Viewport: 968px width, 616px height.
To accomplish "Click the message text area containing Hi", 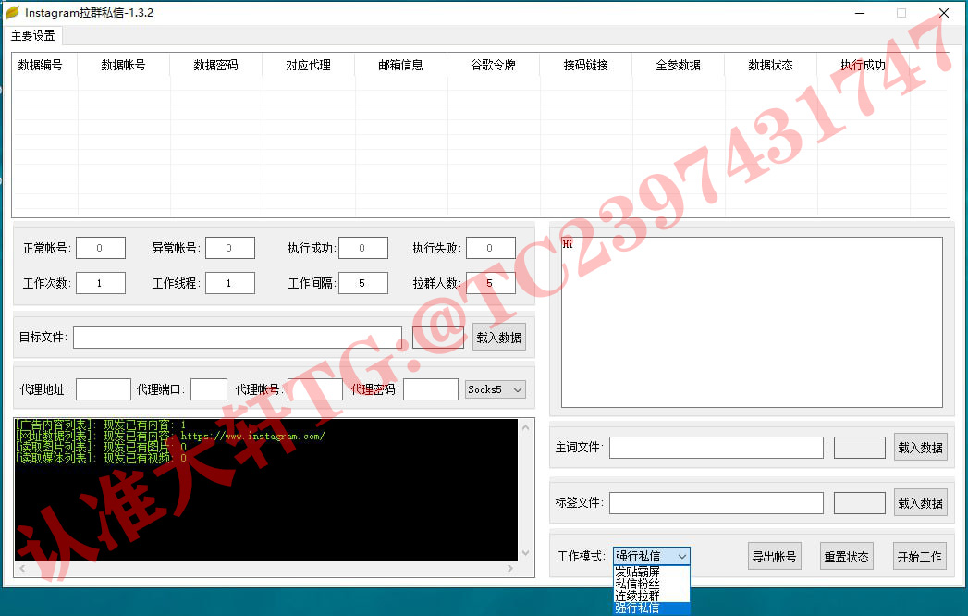I will 751,322.
